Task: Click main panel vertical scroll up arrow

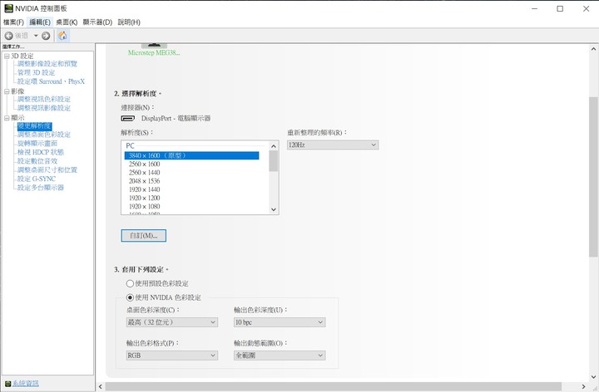Action: [x=593, y=49]
